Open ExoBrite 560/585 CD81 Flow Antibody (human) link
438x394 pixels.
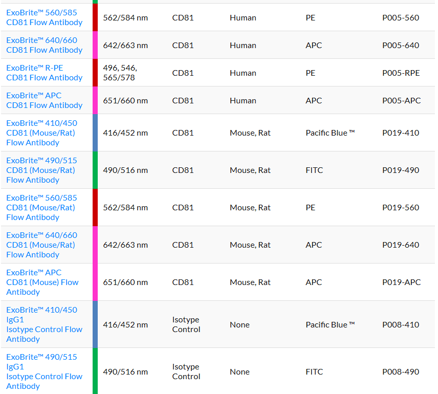pyautogui.click(x=44, y=17)
